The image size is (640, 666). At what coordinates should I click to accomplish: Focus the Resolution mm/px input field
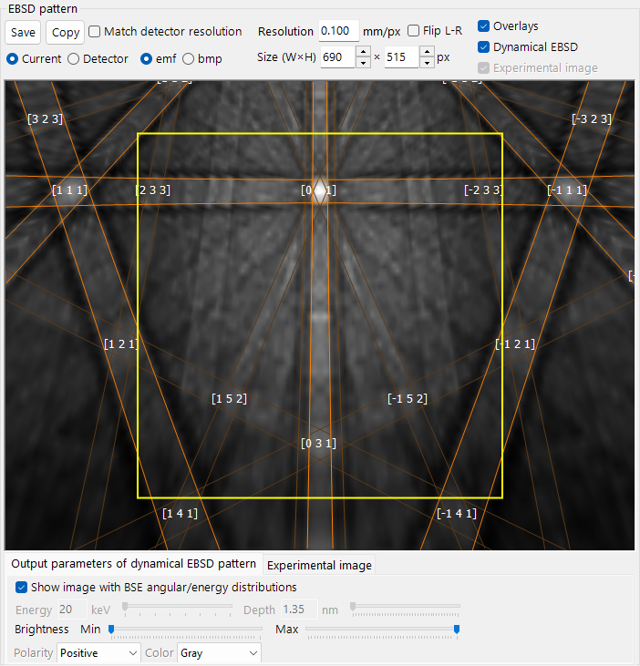[339, 31]
